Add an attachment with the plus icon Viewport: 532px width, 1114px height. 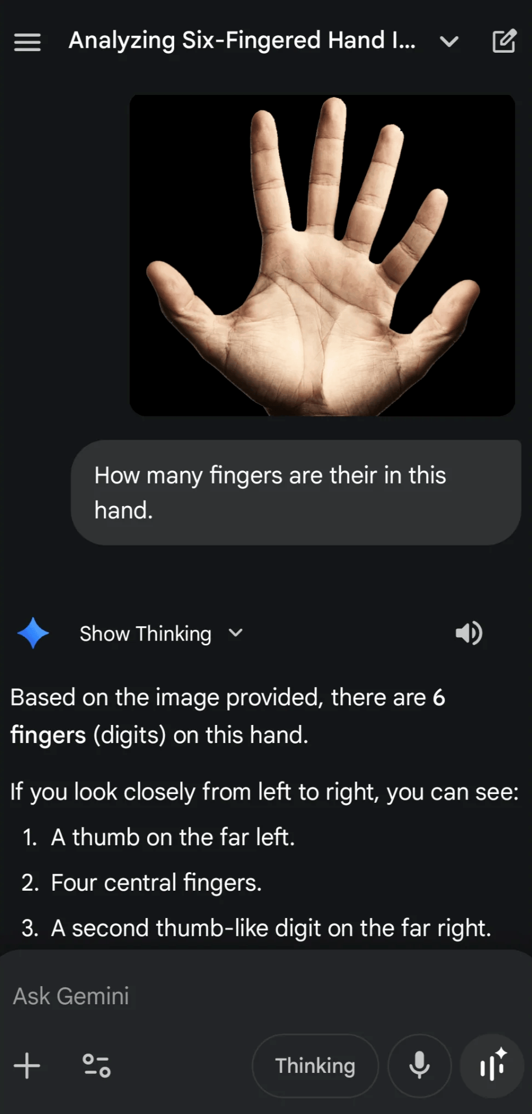[27, 1066]
